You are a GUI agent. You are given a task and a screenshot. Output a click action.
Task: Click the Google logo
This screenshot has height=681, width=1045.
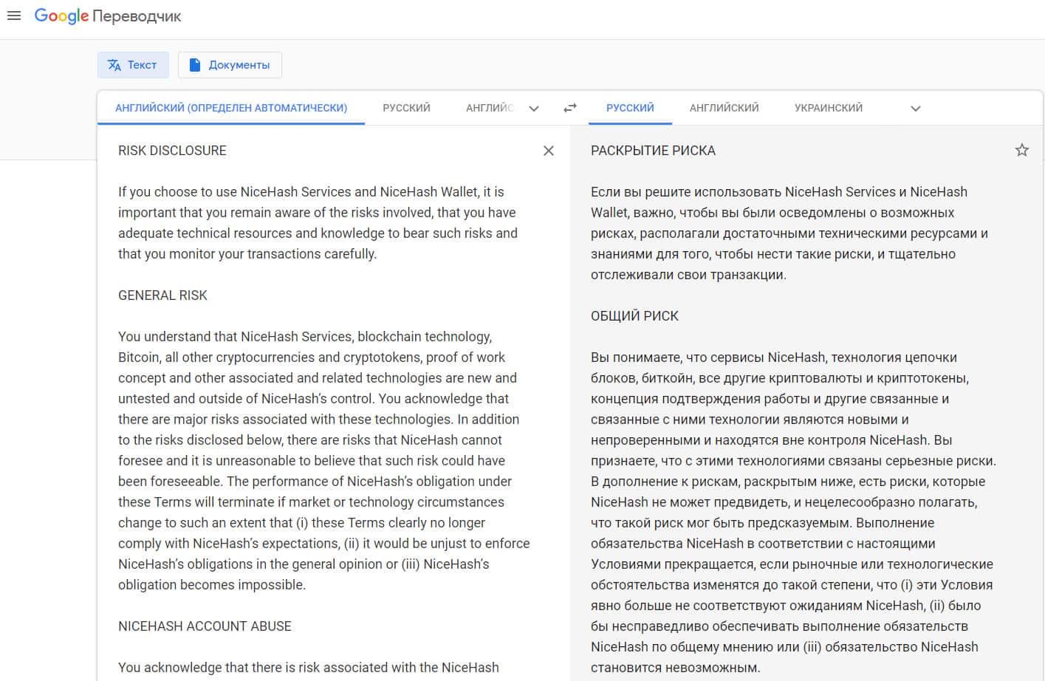61,16
